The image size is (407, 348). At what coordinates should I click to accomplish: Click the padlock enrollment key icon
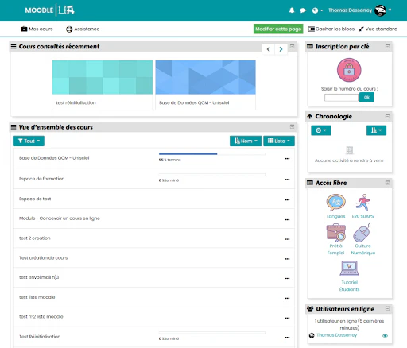tap(349, 70)
